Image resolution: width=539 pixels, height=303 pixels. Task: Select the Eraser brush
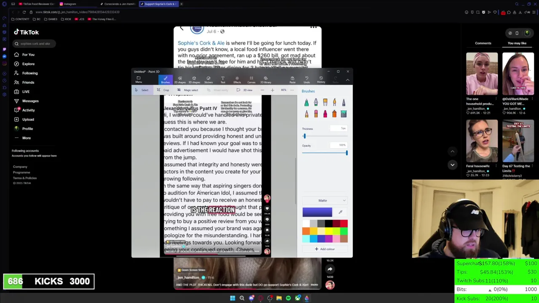[316, 114]
